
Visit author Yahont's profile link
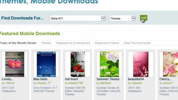tap(8, 83)
